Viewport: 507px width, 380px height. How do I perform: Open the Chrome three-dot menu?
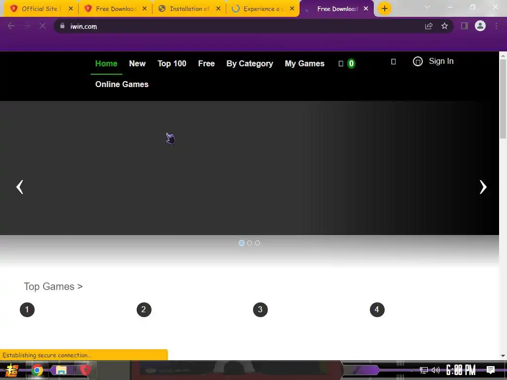pyautogui.click(x=496, y=26)
